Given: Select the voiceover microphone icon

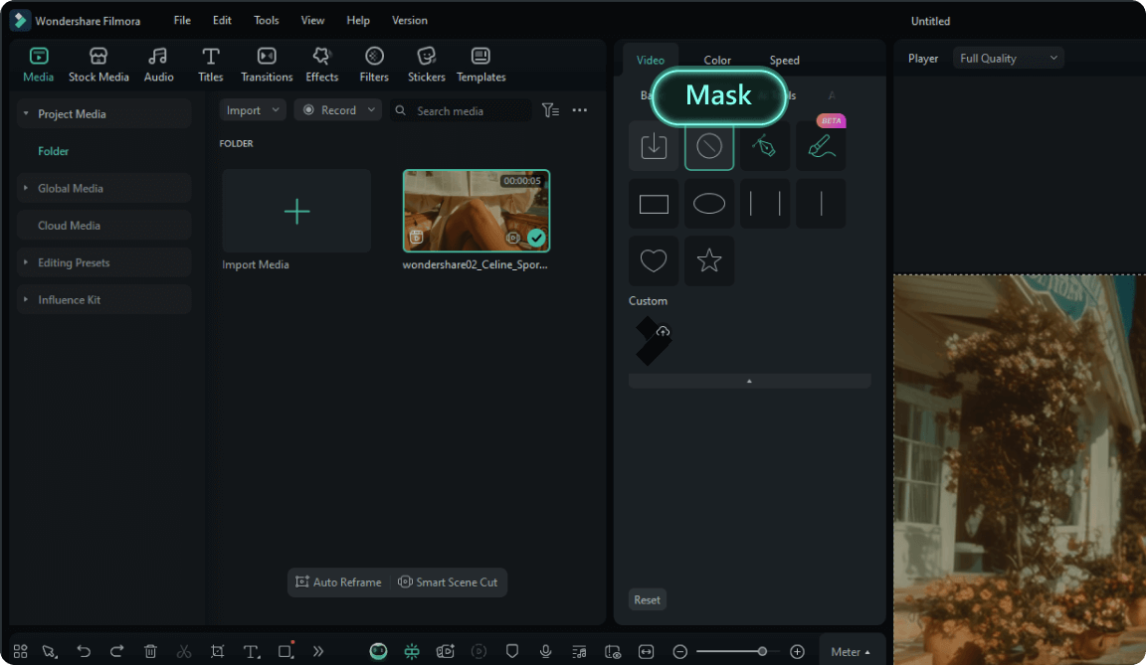Looking at the screenshot, I should 545,651.
